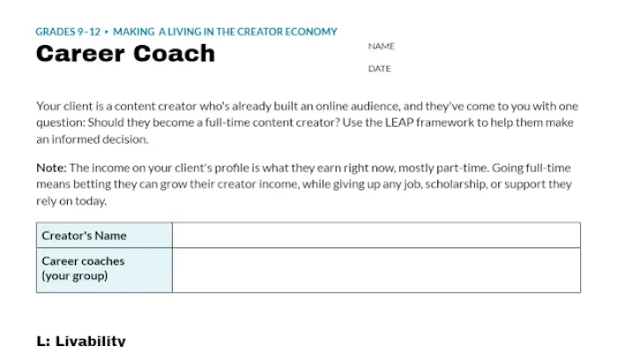The height and width of the screenshot is (347, 617).
Task: Click the paragraph beginning "Your client is"
Action: [x=308, y=122]
